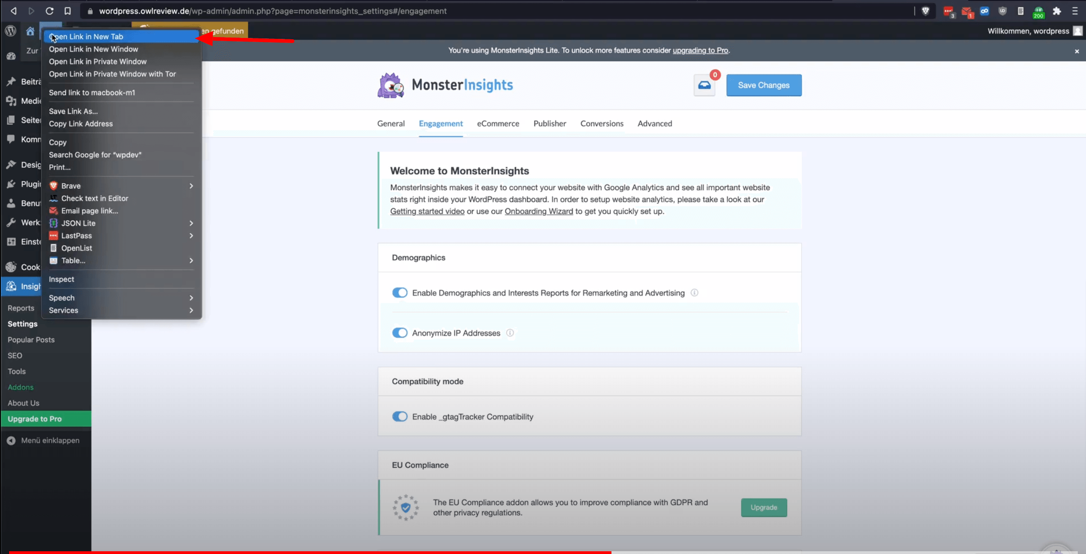Image resolution: width=1086 pixels, height=554 pixels.
Task: Click the Save Changes button
Action: 763,85
